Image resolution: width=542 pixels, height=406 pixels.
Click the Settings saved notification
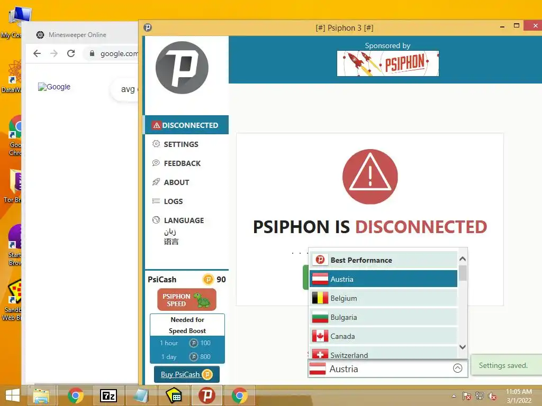click(x=506, y=365)
